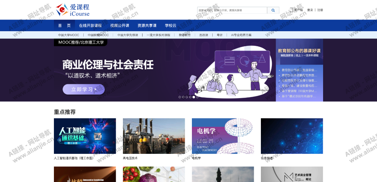
Task: Select the third carousel dot indicator
Action: [187, 97]
